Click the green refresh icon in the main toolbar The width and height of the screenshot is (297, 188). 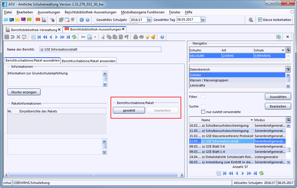tap(74, 37)
